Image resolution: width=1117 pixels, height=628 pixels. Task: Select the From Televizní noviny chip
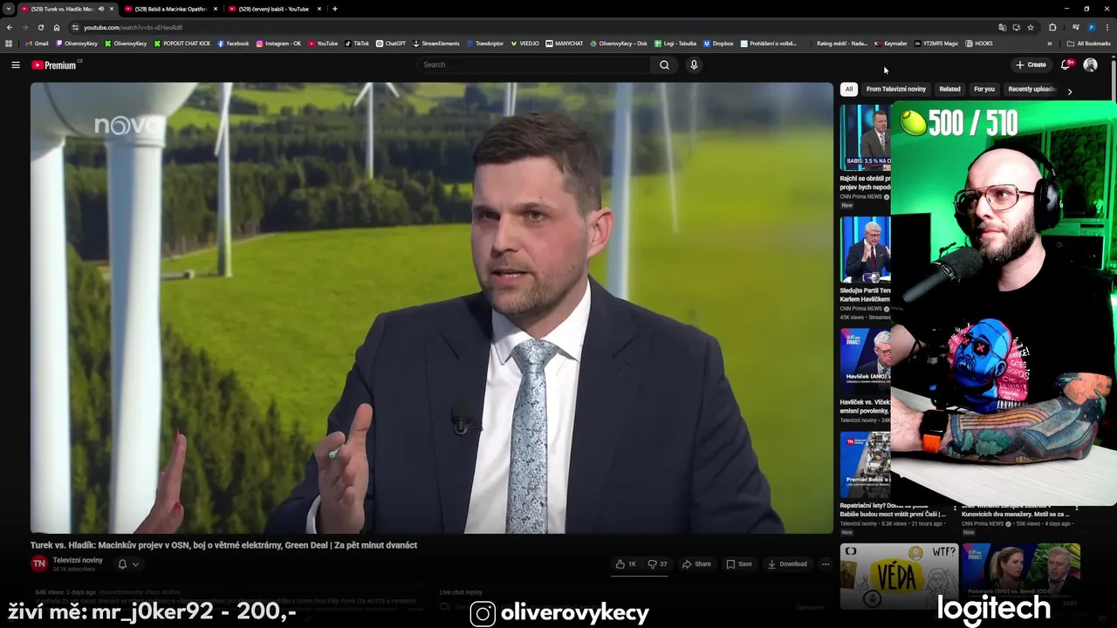tap(895, 89)
